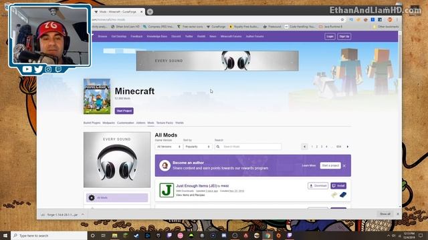Select the Mods tab
428x240 pixels.
pyautogui.click(x=150, y=123)
